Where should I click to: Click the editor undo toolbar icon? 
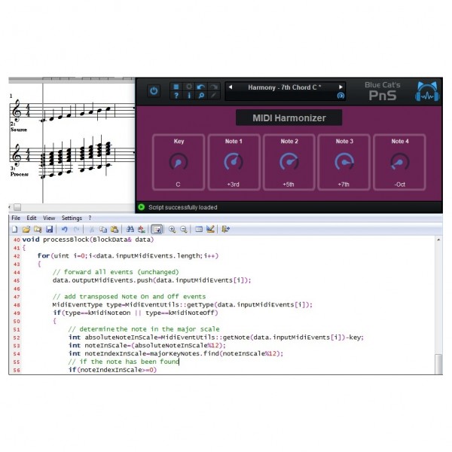click(x=64, y=229)
